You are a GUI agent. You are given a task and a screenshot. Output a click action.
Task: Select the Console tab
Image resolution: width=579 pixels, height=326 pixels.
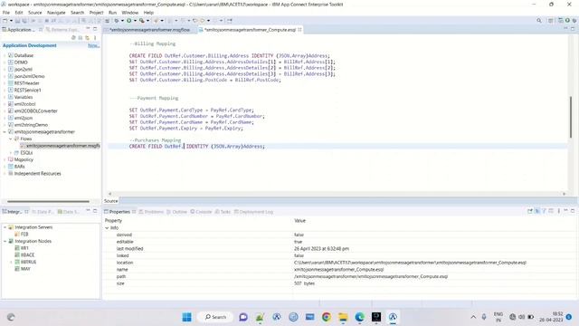pyautogui.click(x=201, y=212)
